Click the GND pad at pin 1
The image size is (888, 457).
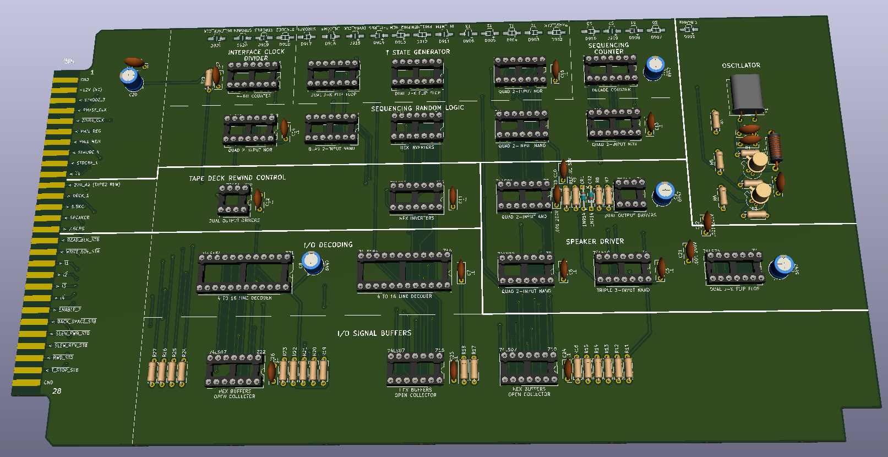click(65, 80)
